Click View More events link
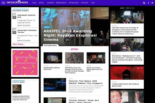The image size is (155, 103). click(x=19, y=44)
